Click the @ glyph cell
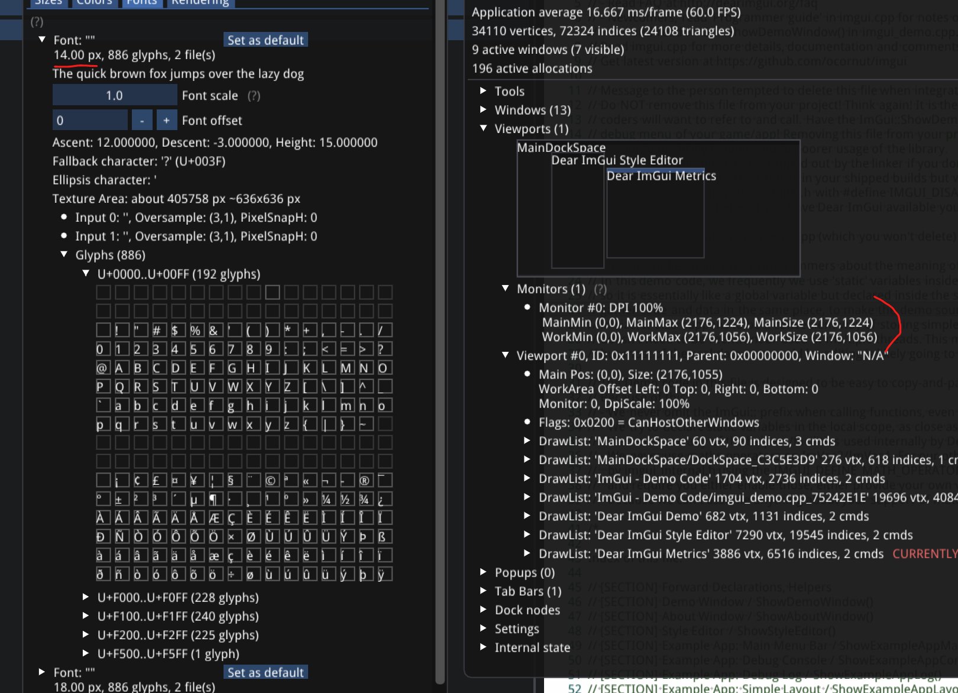Image resolution: width=958 pixels, height=693 pixels. 103,368
